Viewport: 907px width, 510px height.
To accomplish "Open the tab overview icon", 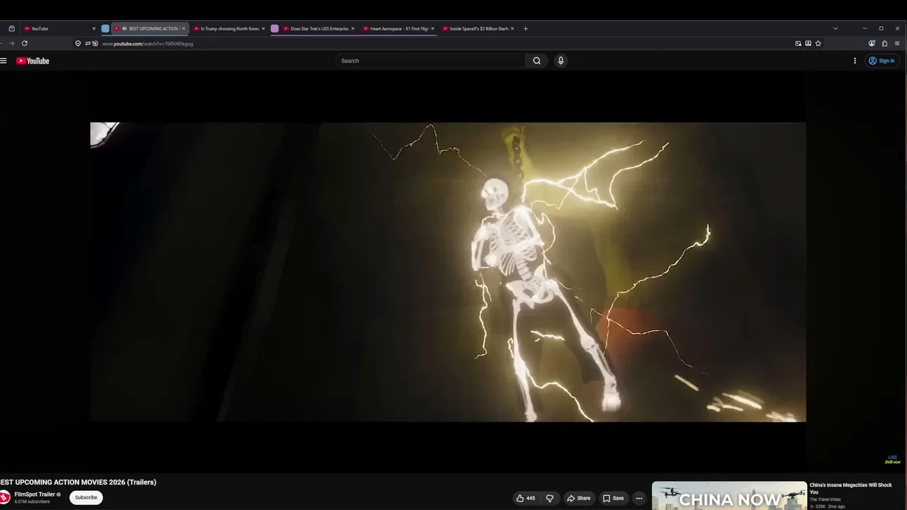I will [x=11, y=28].
